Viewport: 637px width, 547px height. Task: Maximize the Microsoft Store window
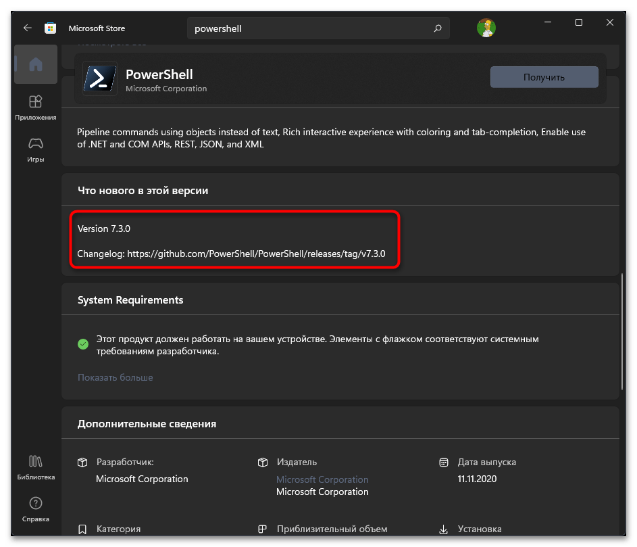(x=579, y=23)
